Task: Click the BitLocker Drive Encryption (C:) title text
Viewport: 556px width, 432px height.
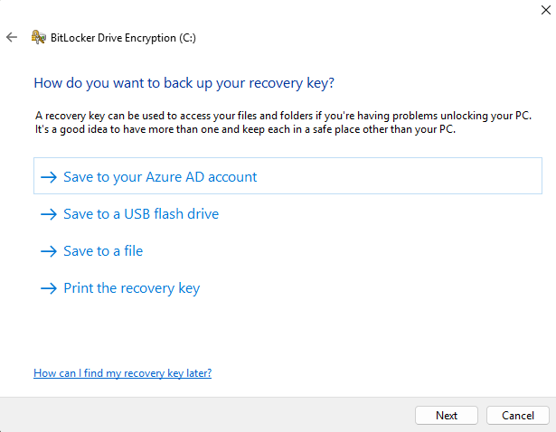Action: pyautogui.click(x=123, y=38)
